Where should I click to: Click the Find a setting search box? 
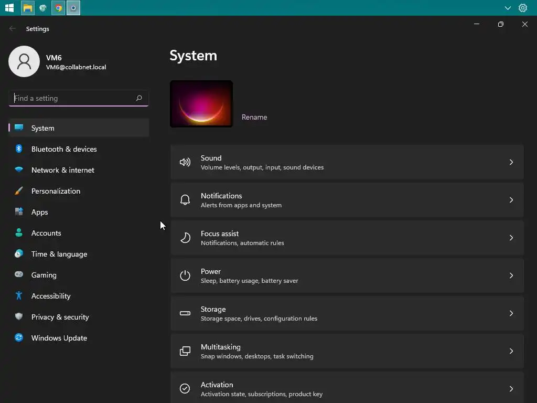coord(79,98)
